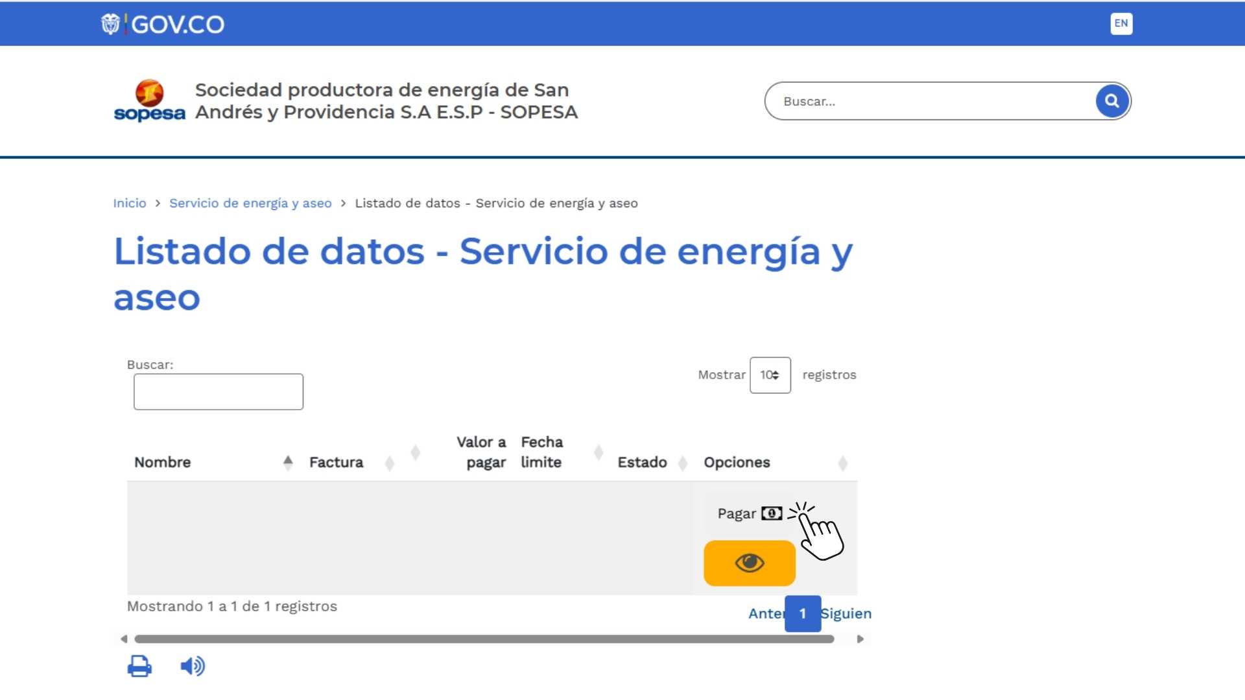
Task: Select page 1 in the pagination
Action: [802, 613]
